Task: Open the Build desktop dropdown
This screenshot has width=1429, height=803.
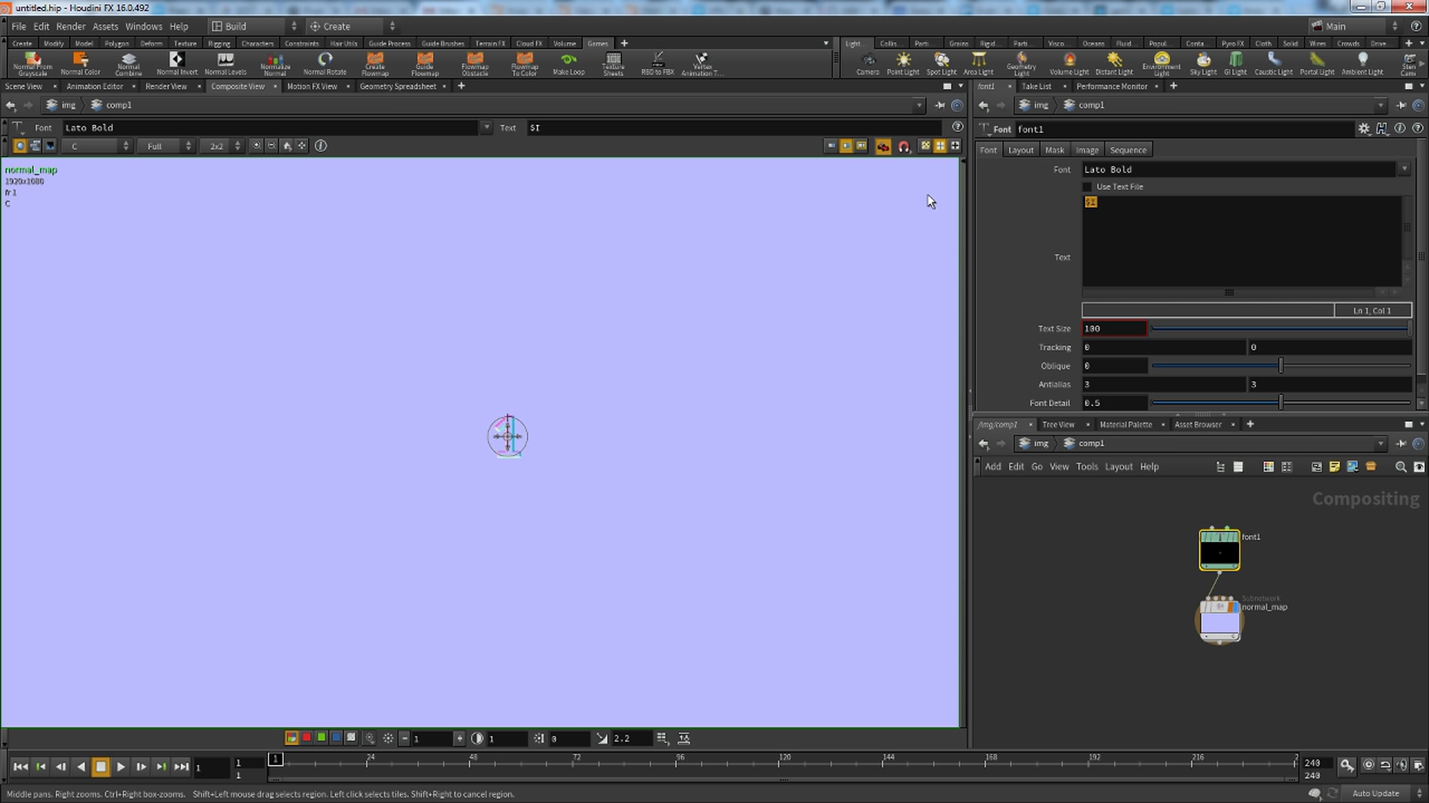Action: point(254,26)
